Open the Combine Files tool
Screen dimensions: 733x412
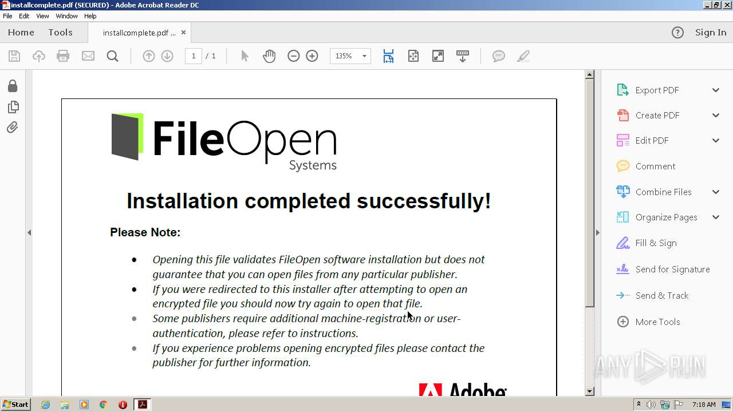click(x=664, y=192)
